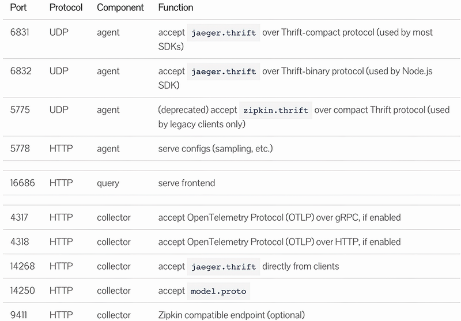Click the Function column header

176,7
